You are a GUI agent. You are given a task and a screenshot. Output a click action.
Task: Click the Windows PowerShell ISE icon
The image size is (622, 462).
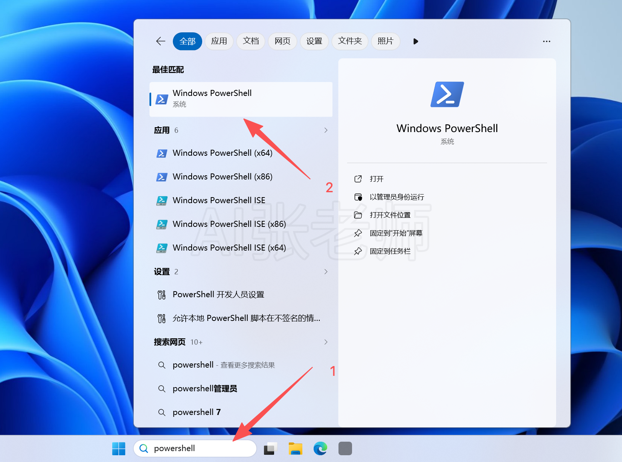click(x=162, y=201)
